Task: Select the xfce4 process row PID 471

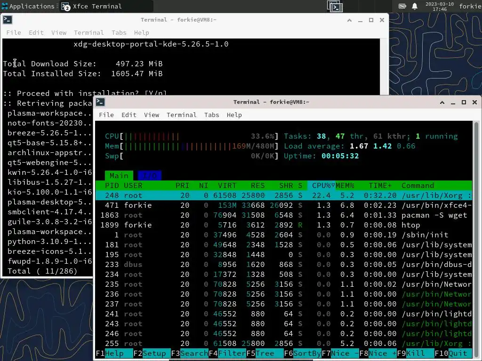Action: 284,205
